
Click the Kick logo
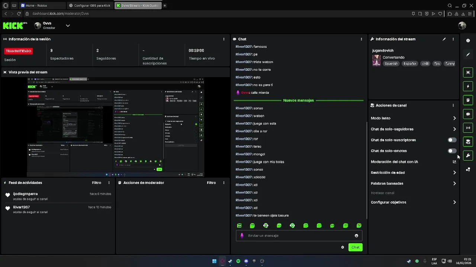[x=15, y=25]
